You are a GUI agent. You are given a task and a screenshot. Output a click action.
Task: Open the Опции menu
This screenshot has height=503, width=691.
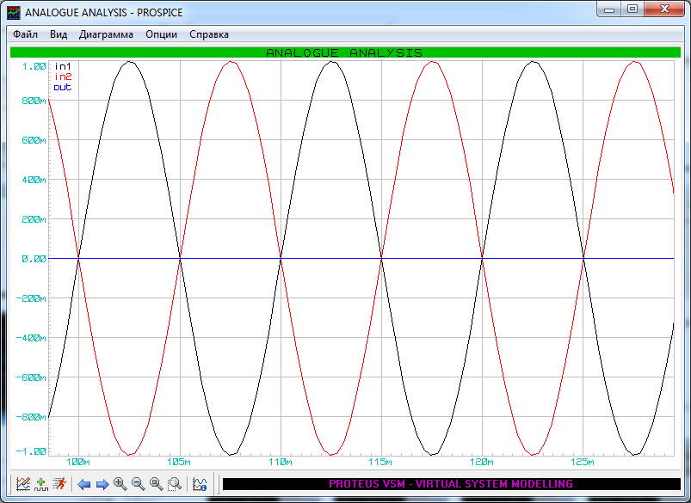click(x=162, y=34)
